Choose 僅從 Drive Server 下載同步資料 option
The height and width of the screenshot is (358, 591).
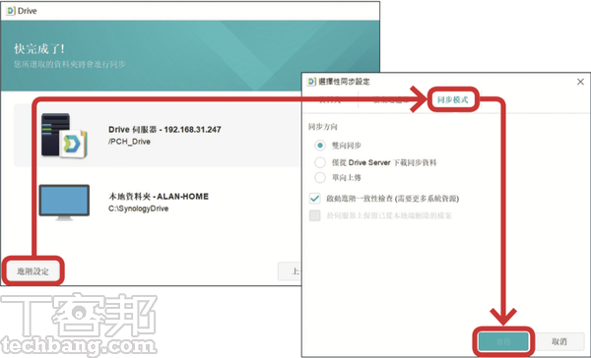[320, 162]
